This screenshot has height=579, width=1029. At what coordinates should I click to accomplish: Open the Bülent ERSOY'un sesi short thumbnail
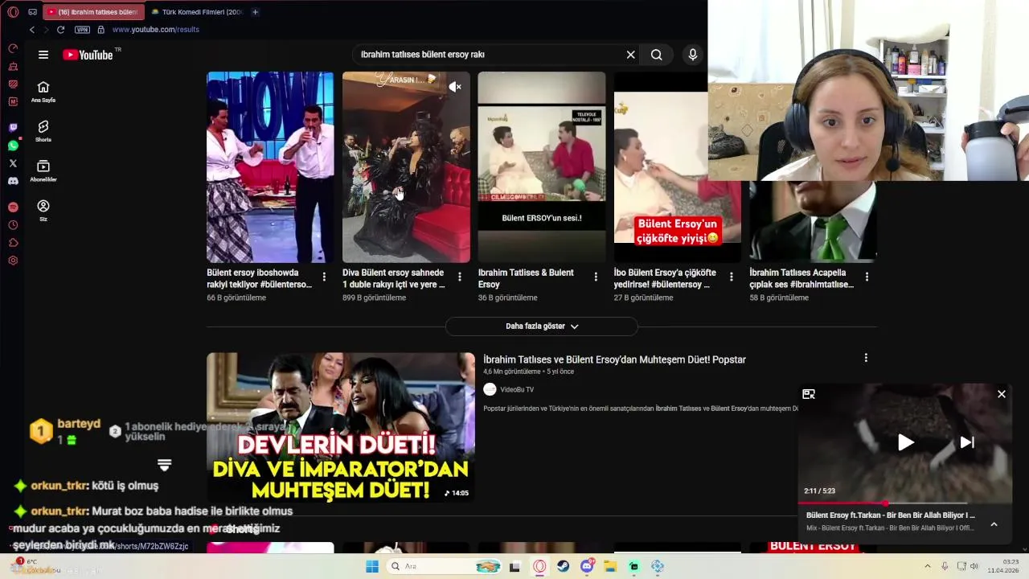pos(542,167)
